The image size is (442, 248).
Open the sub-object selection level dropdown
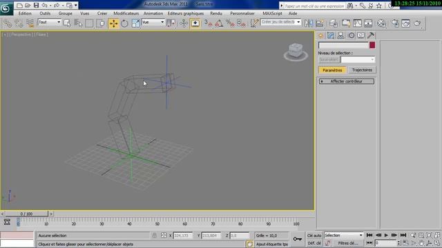[358, 60]
